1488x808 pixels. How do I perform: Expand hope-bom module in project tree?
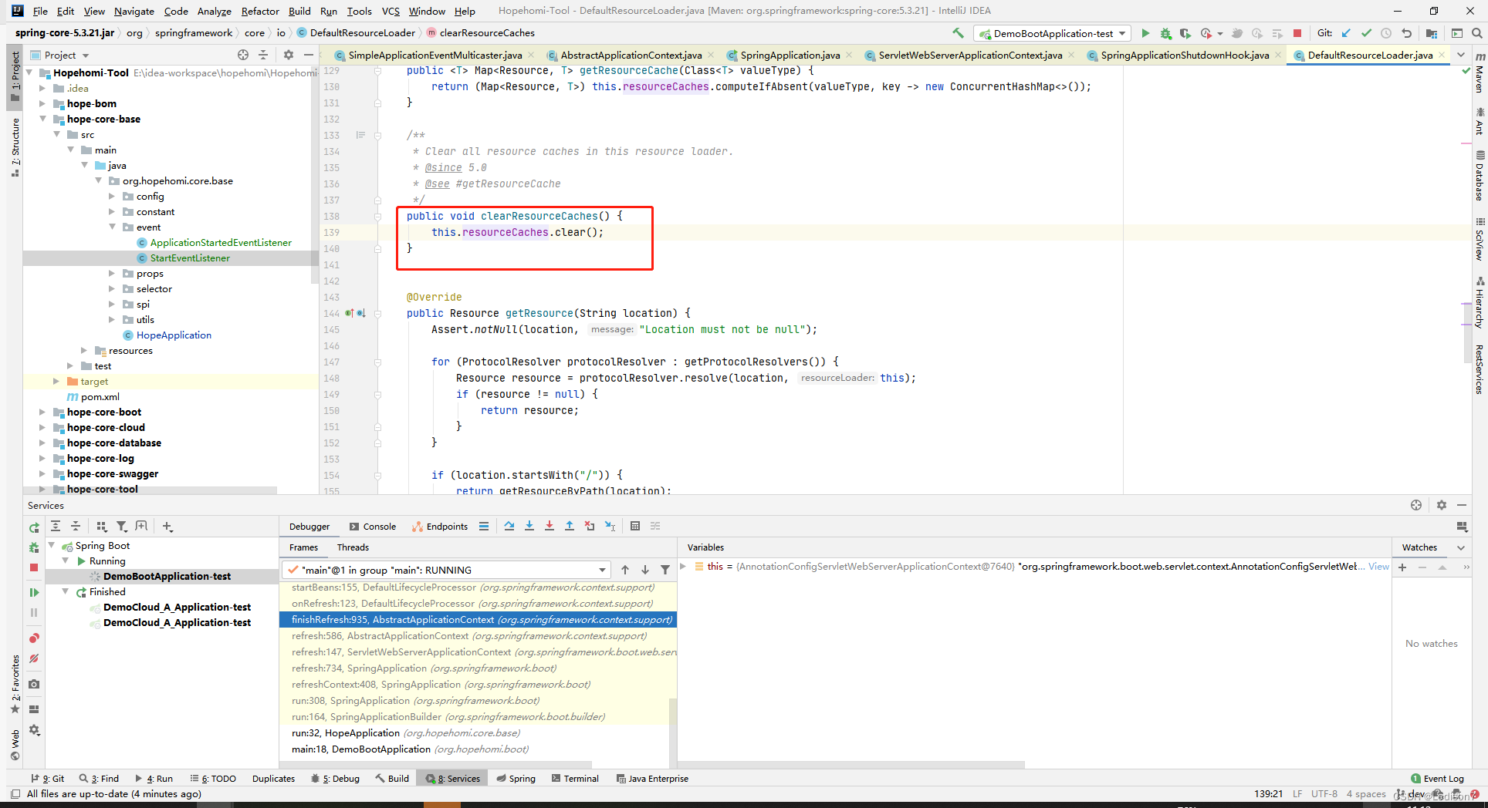42,103
